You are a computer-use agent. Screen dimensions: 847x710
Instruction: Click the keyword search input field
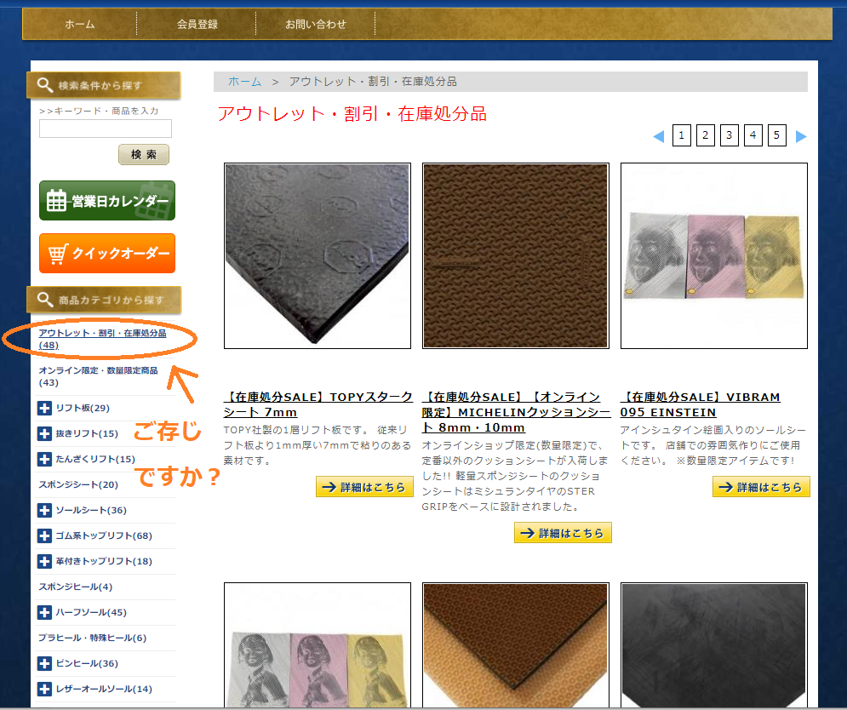106,129
